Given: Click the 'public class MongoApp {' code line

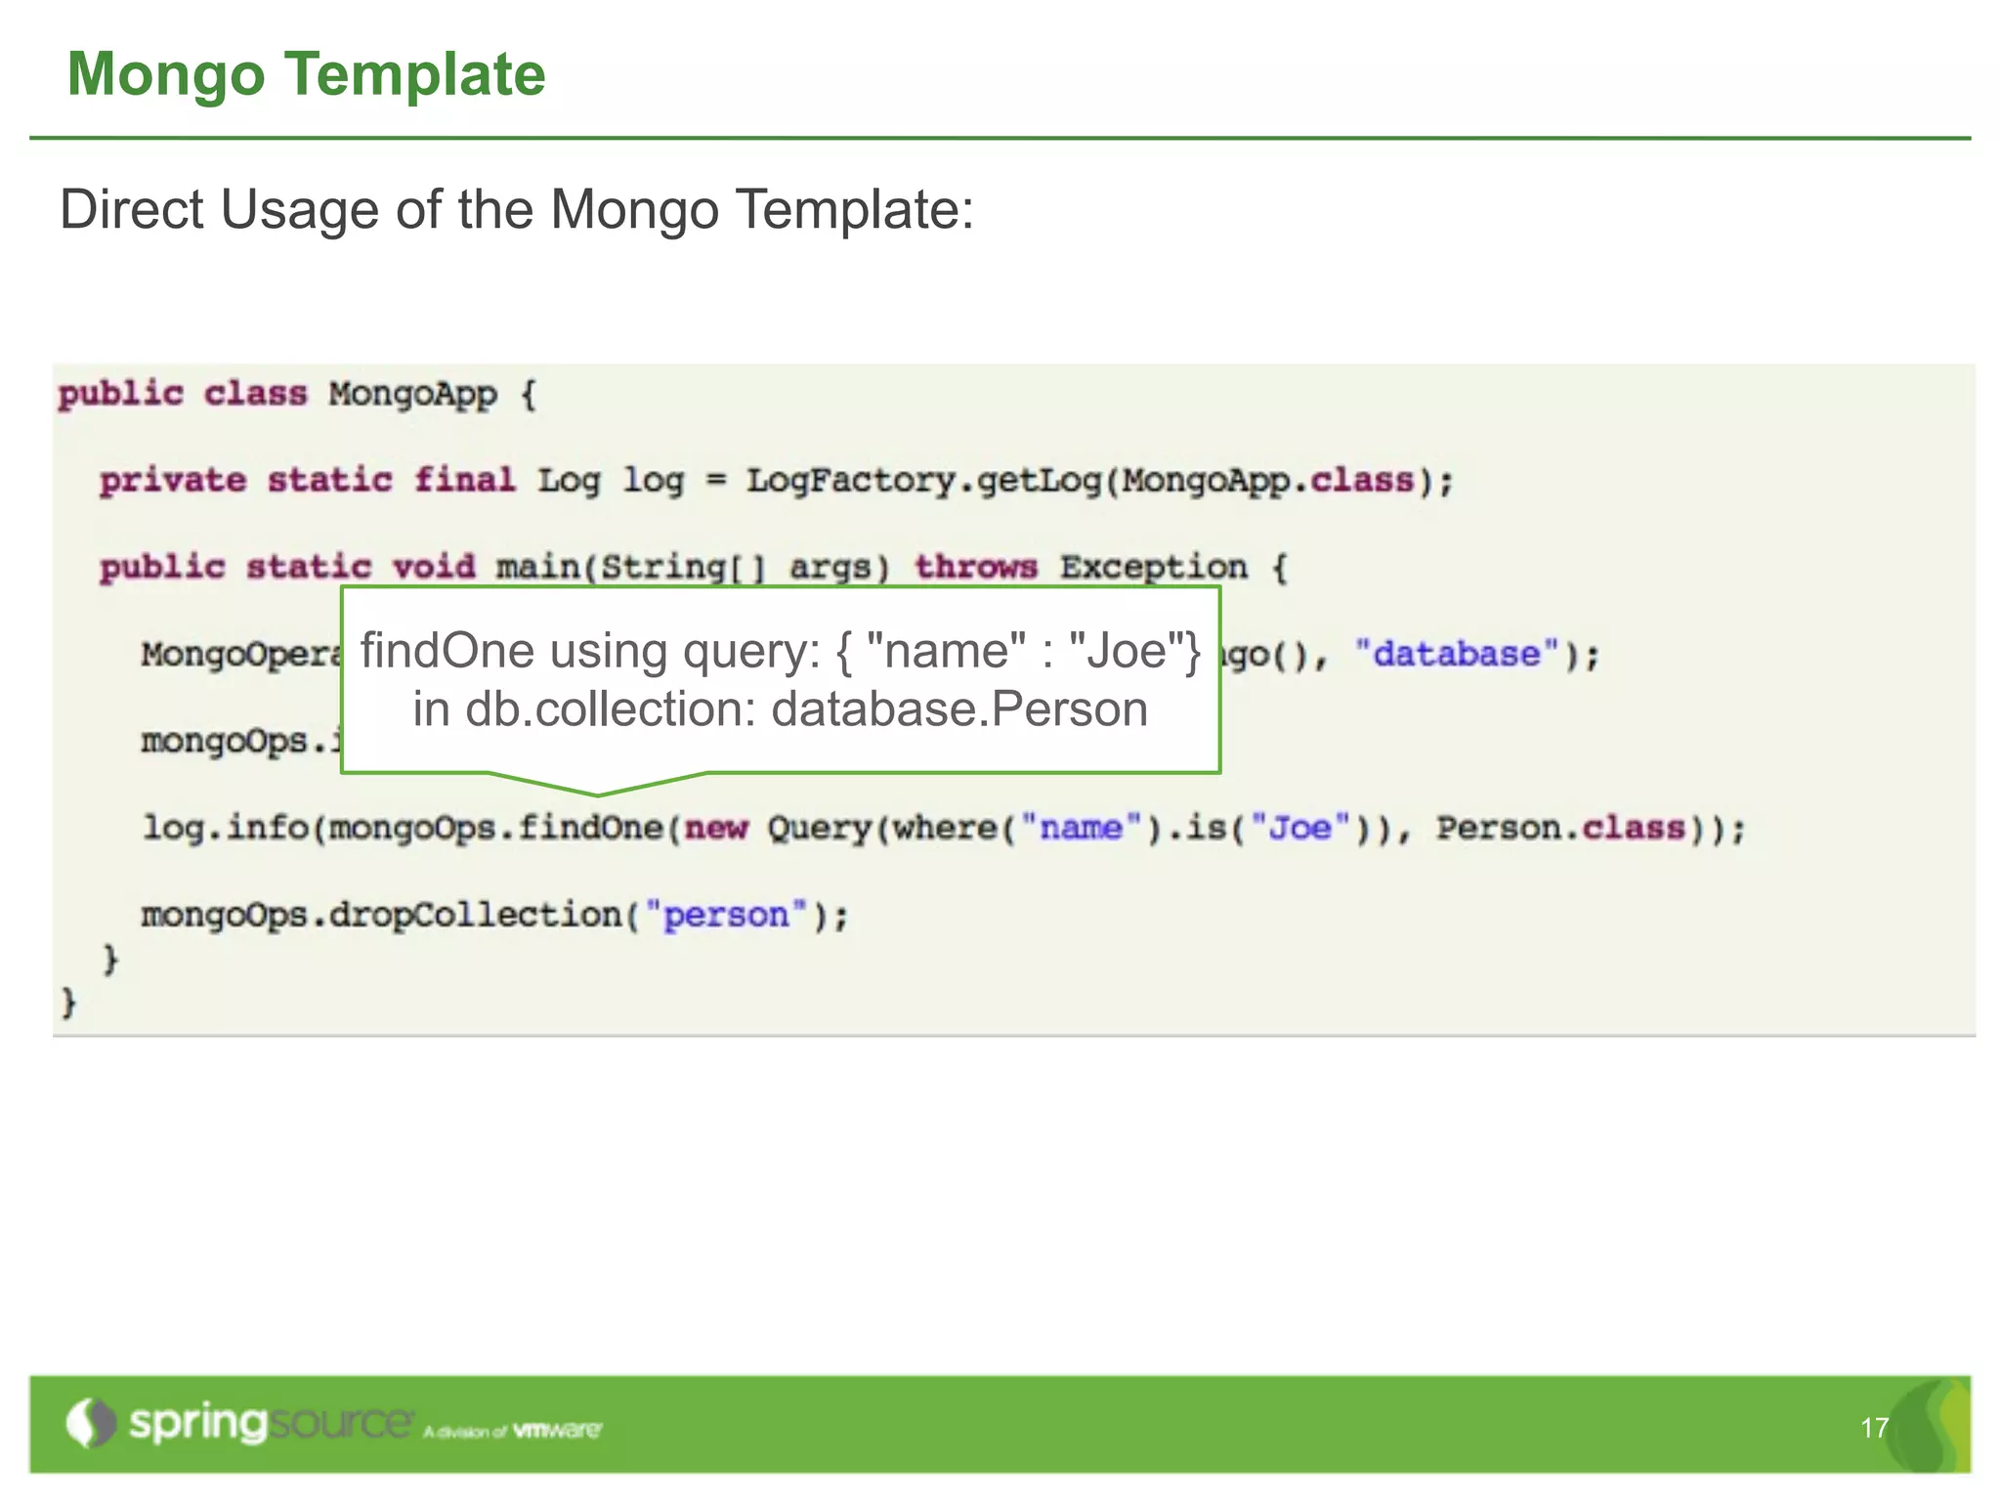Looking at the screenshot, I should tap(297, 395).
